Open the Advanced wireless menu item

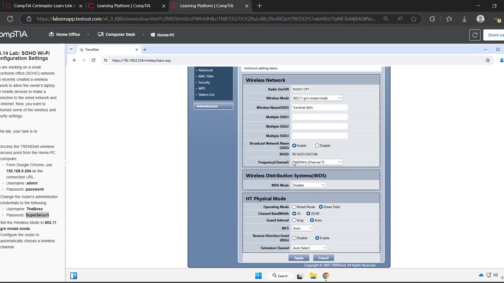point(205,70)
